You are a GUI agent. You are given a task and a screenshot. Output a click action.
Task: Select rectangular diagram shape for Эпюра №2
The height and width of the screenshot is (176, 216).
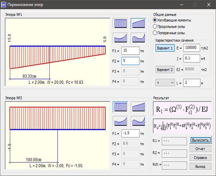[x=121, y=107]
